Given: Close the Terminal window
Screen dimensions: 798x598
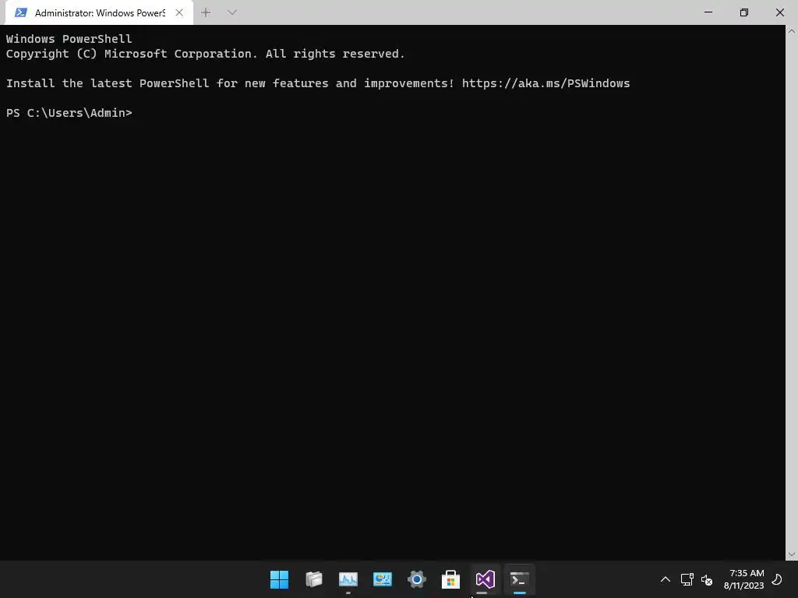Looking at the screenshot, I should coord(779,12).
